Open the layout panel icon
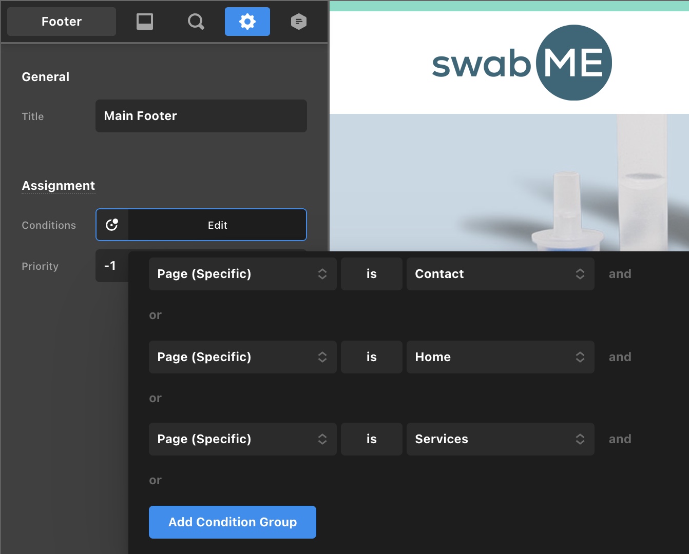The height and width of the screenshot is (554, 689). 145,22
